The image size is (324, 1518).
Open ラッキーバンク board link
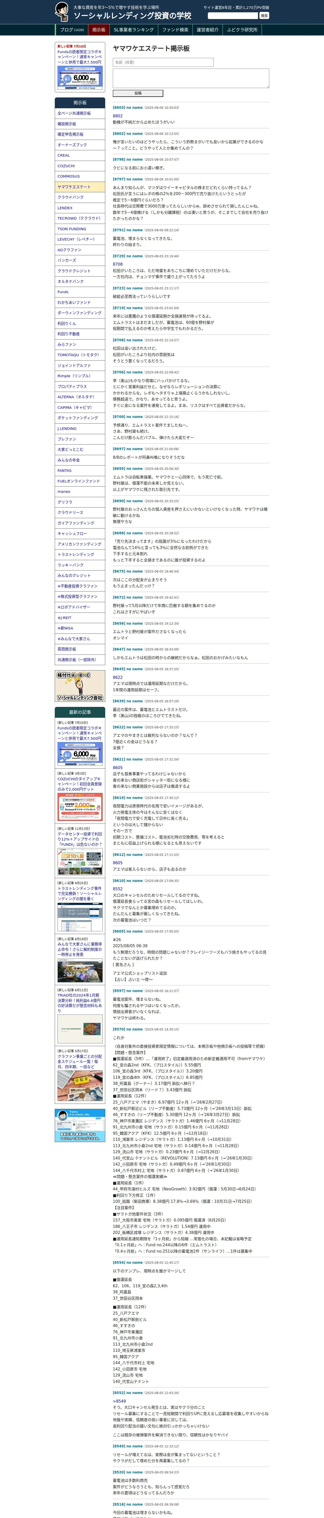click(80, 565)
